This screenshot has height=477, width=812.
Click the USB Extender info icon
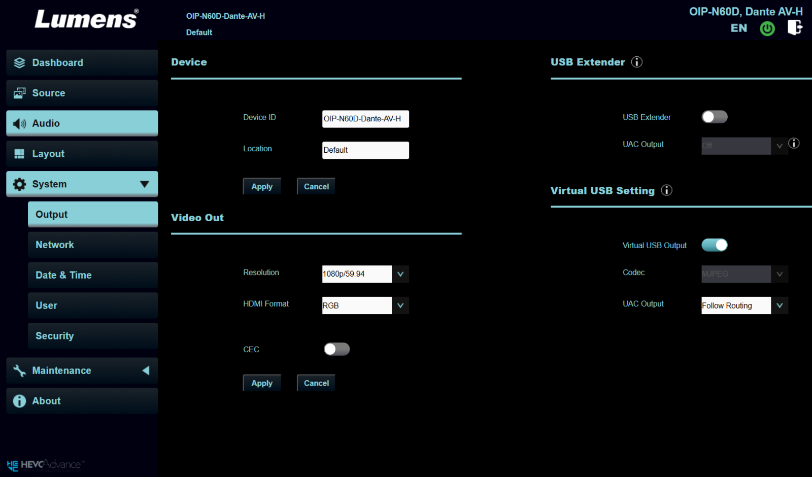tap(636, 62)
